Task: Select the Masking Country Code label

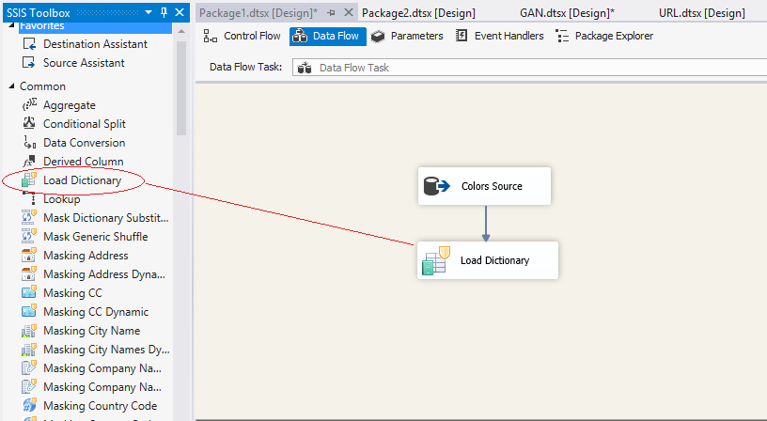Action: [101, 406]
